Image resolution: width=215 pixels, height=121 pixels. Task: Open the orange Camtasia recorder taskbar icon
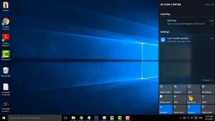(128, 118)
